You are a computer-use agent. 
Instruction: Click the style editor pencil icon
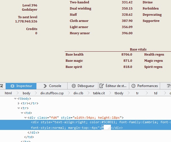click(101, 86)
